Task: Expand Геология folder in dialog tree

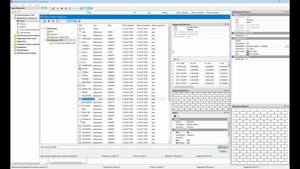Action: (45, 34)
